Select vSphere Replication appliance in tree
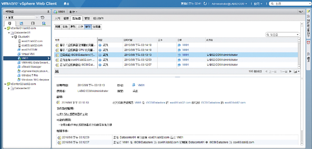 tap(35, 71)
